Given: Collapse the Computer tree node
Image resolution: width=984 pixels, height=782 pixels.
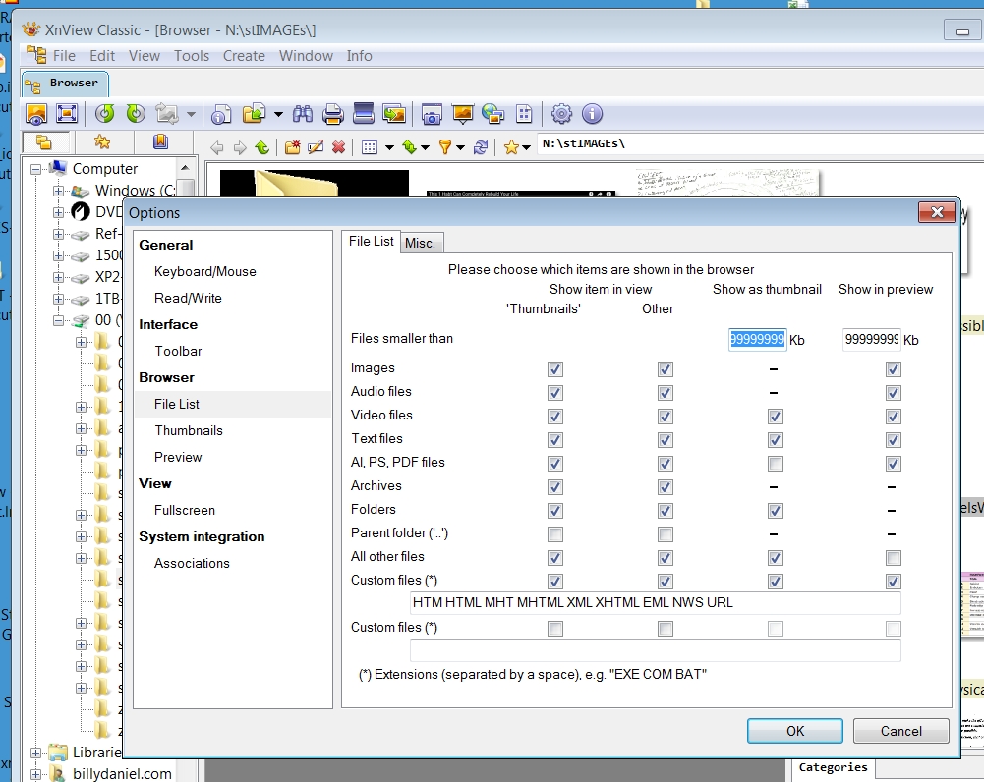Looking at the screenshot, I should (x=36, y=169).
